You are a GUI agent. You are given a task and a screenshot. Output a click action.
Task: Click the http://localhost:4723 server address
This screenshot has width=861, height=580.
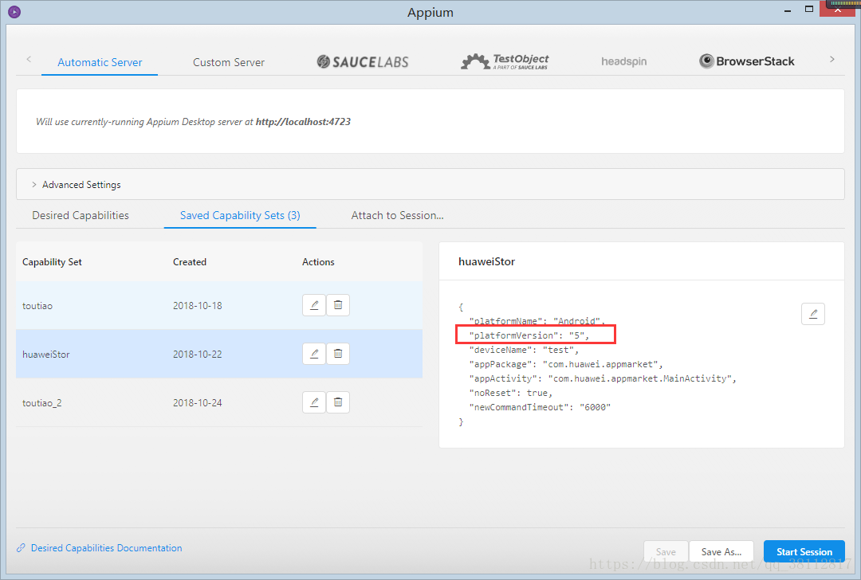click(x=303, y=121)
